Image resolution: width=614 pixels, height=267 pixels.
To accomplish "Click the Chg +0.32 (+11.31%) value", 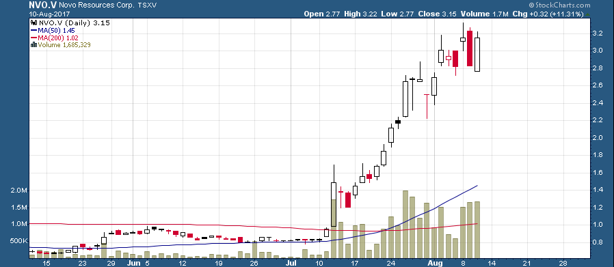I will pos(548,14).
